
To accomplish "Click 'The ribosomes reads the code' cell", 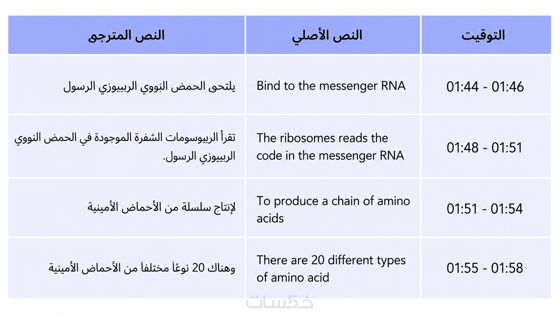I will pyautogui.click(x=330, y=147).
